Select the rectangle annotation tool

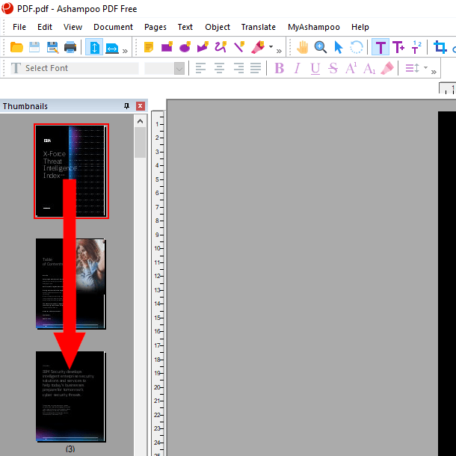coord(167,46)
